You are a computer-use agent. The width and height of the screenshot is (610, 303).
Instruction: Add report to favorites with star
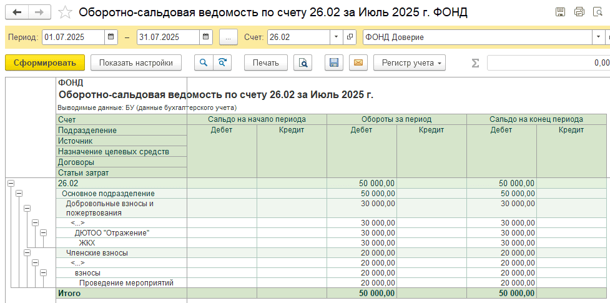[65, 12]
